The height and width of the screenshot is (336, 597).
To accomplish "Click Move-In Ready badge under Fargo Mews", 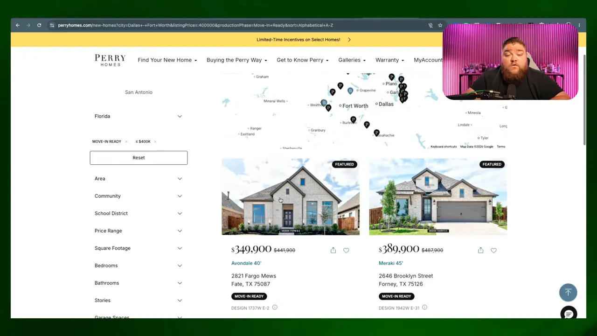I will (249, 296).
